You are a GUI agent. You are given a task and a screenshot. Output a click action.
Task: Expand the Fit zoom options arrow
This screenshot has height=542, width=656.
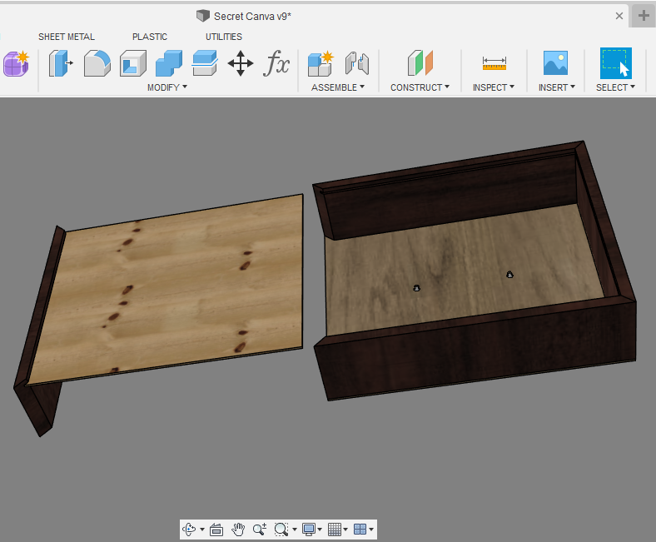click(x=295, y=530)
